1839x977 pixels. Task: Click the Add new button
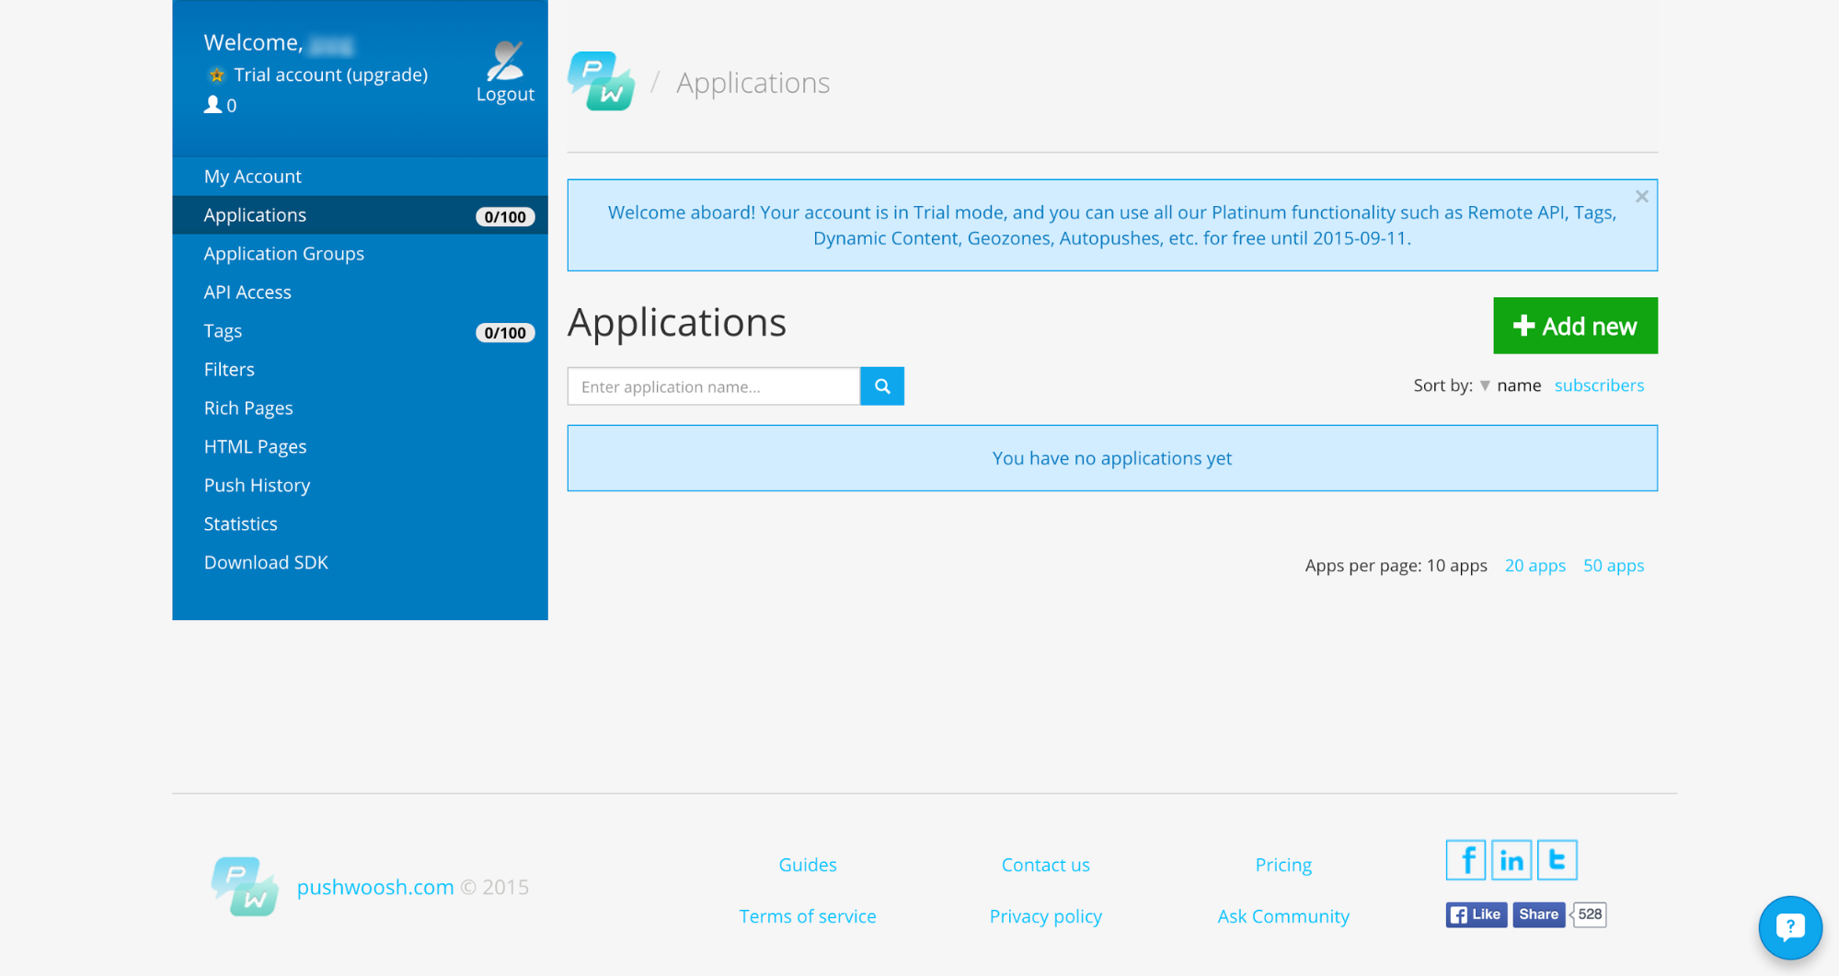(1575, 326)
